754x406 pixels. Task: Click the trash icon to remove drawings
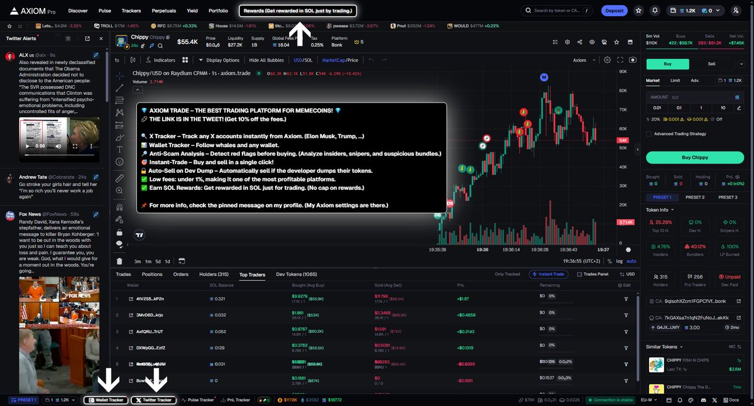coord(120,261)
